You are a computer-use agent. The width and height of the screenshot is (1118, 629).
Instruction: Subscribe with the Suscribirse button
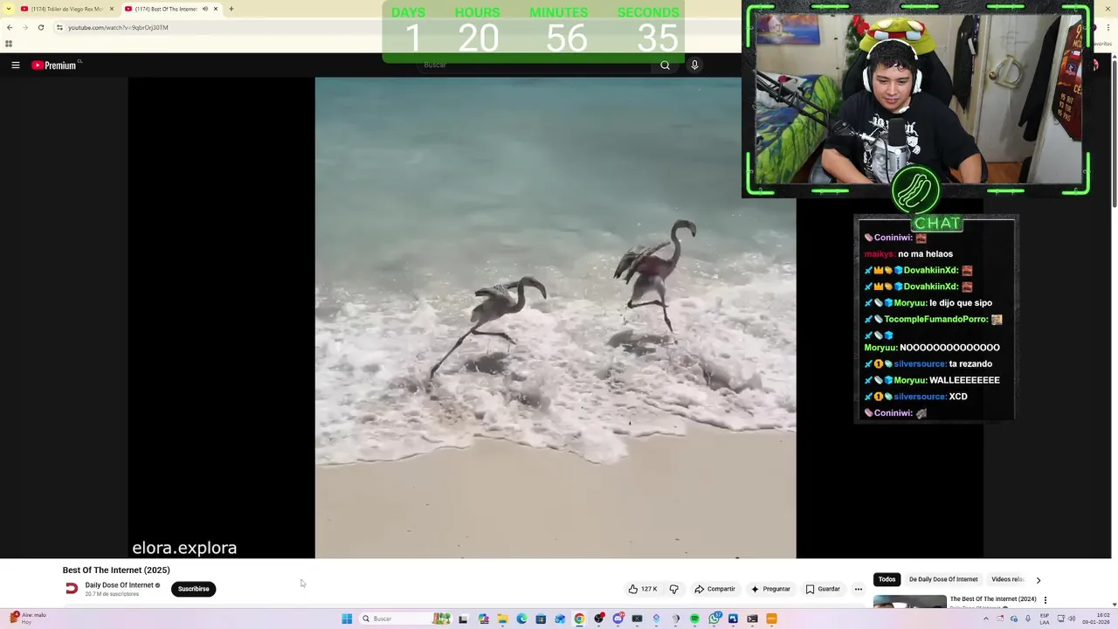(x=193, y=589)
